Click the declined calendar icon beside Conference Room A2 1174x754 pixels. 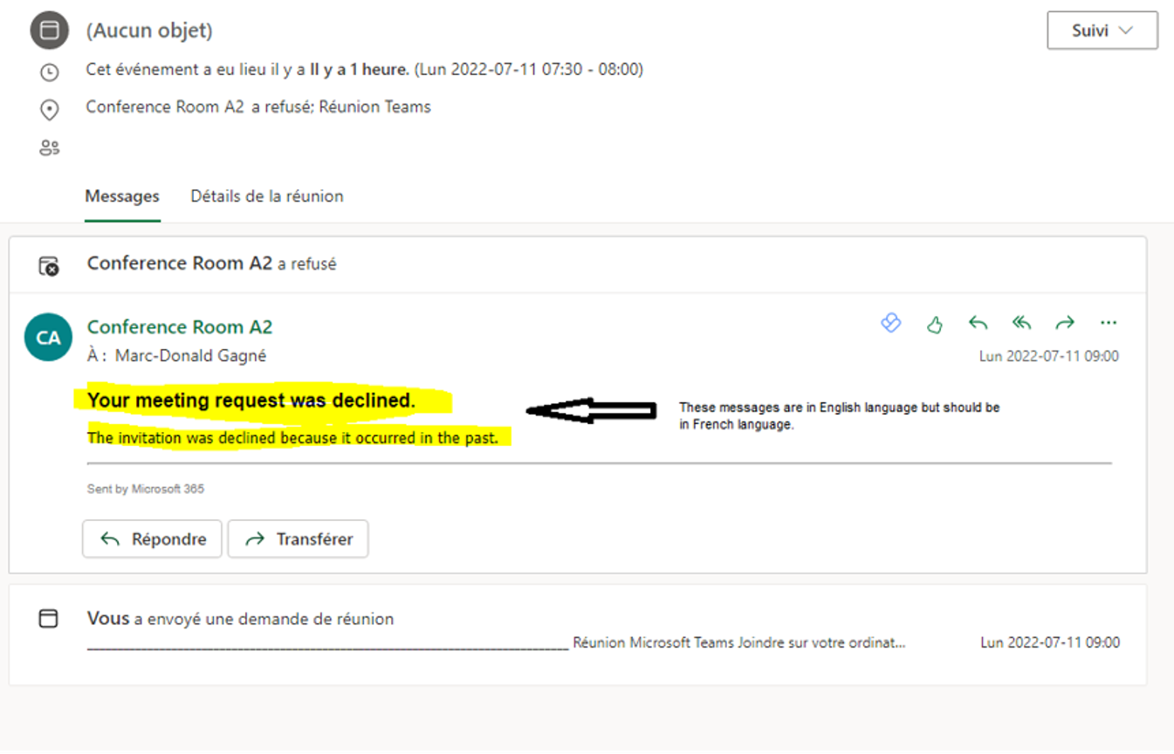tap(49, 266)
